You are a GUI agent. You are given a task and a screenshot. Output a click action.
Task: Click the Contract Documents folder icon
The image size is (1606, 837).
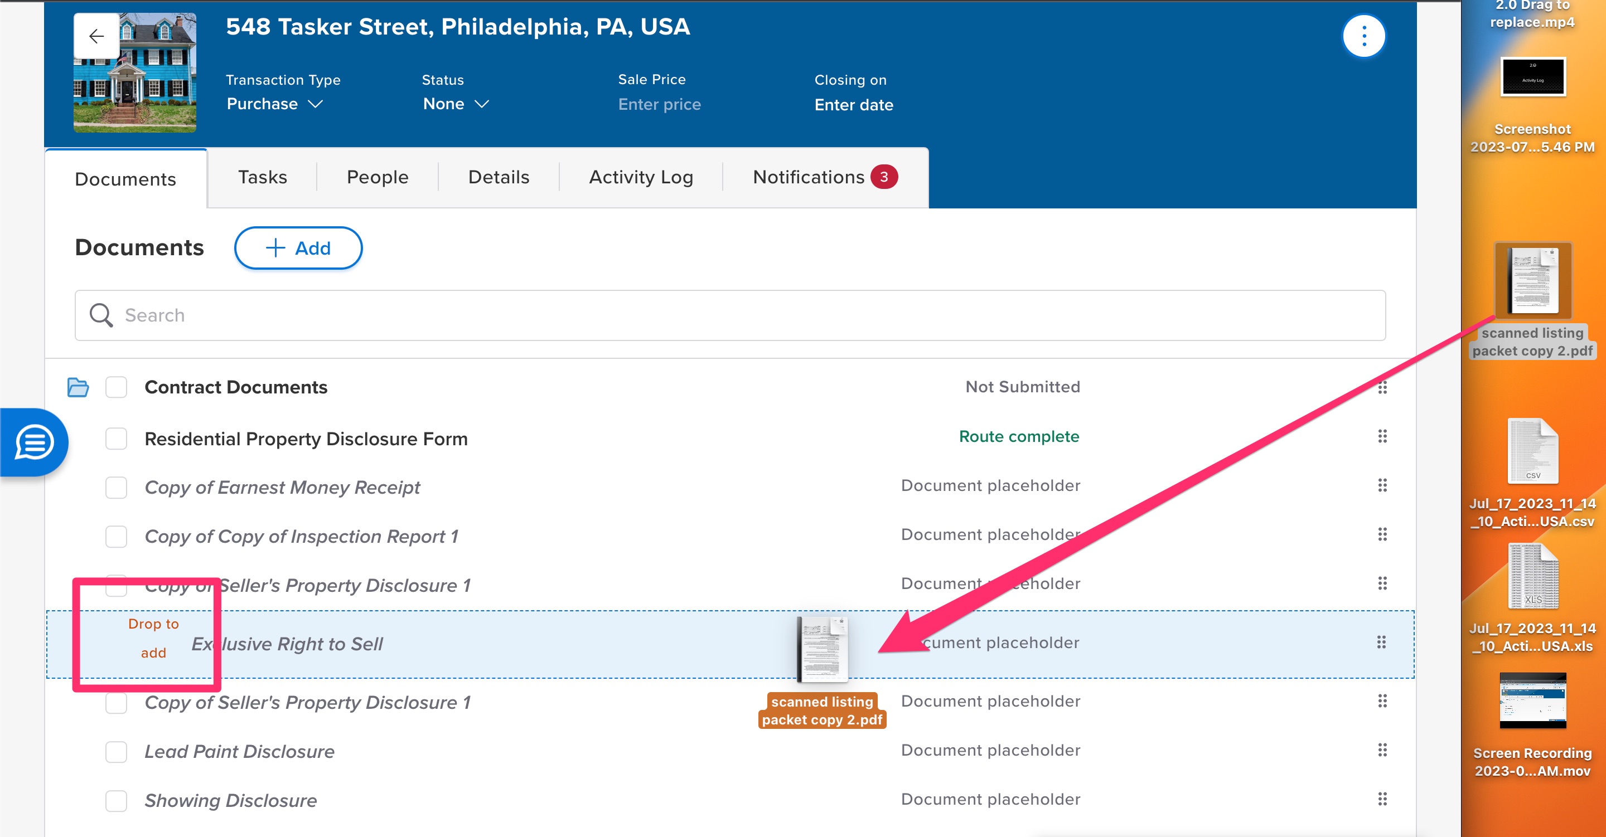click(78, 387)
